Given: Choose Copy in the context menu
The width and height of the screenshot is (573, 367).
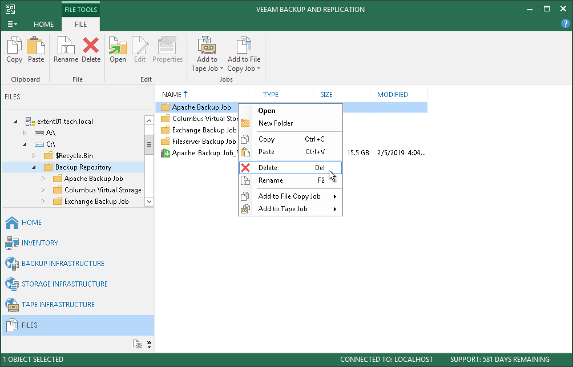Looking at the screenshot, I should pyautogui.click(x=290, y=139).
